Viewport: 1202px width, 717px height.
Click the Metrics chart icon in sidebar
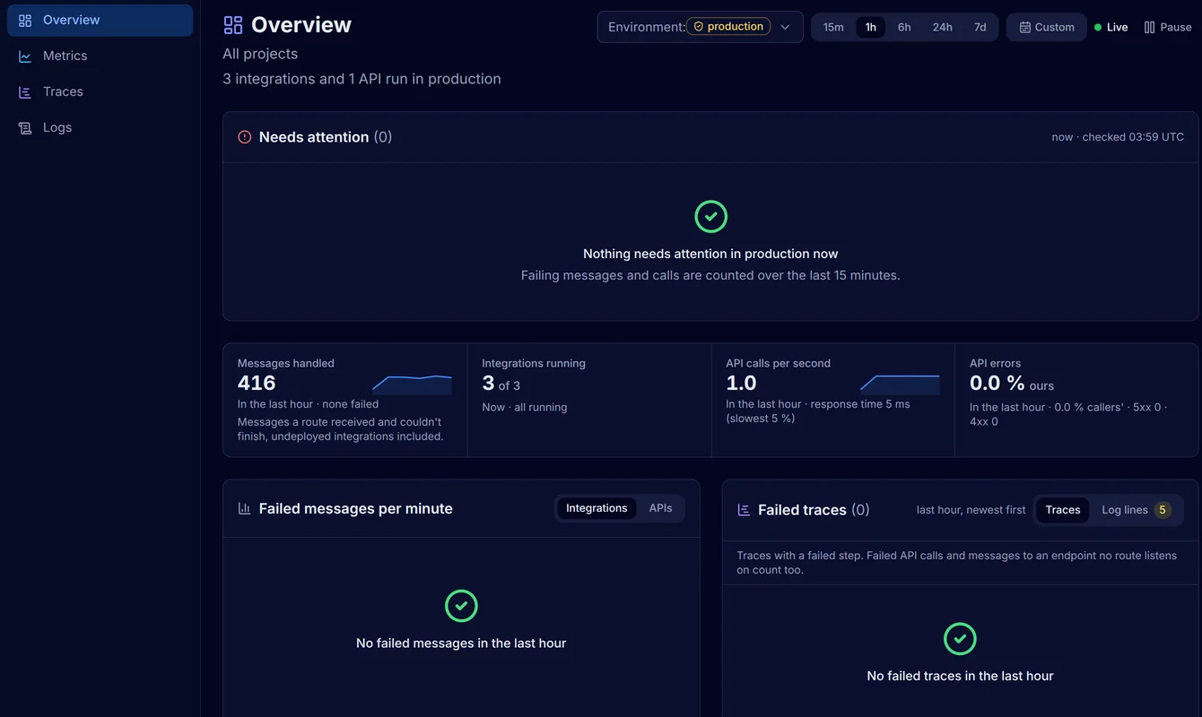click(25, 56)
